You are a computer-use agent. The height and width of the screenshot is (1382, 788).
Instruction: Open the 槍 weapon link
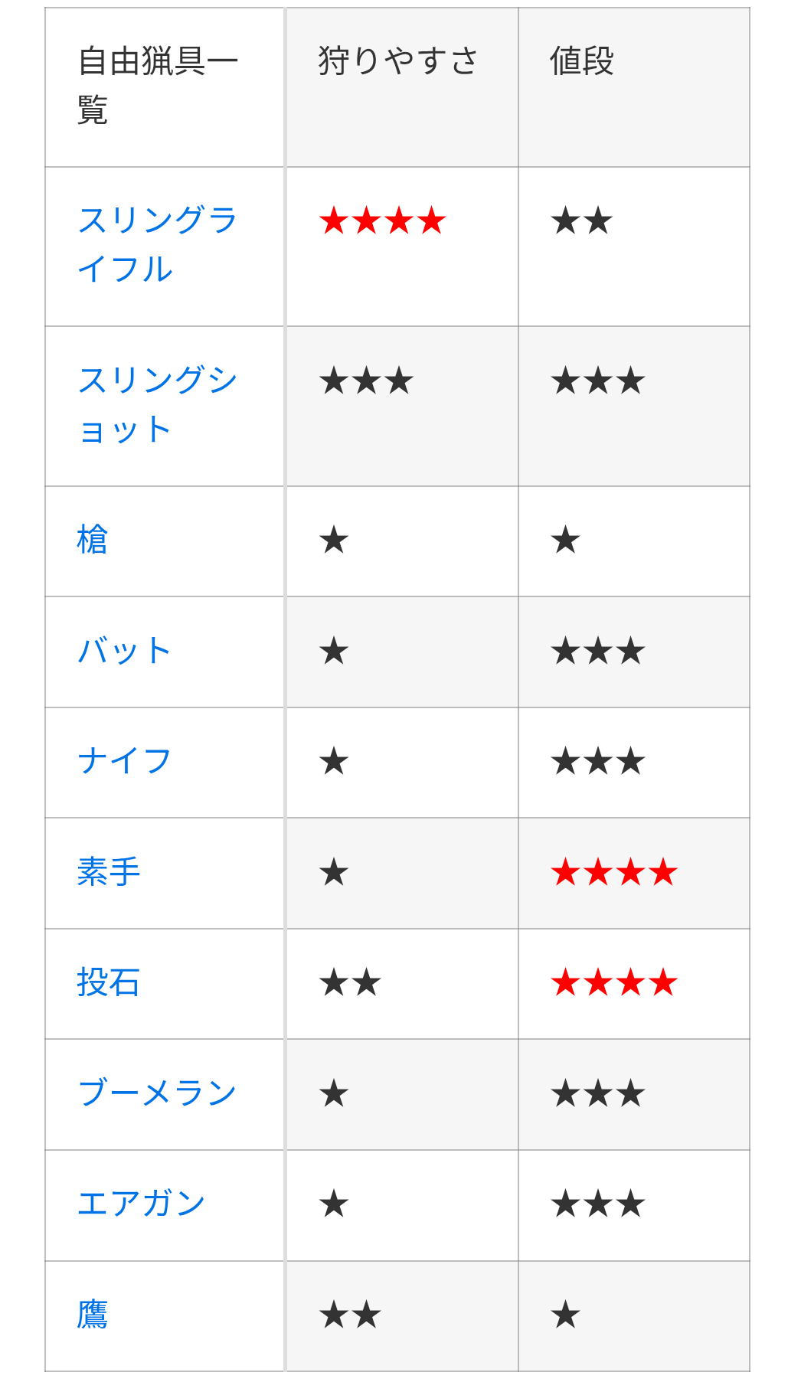[x=93, y=540]
